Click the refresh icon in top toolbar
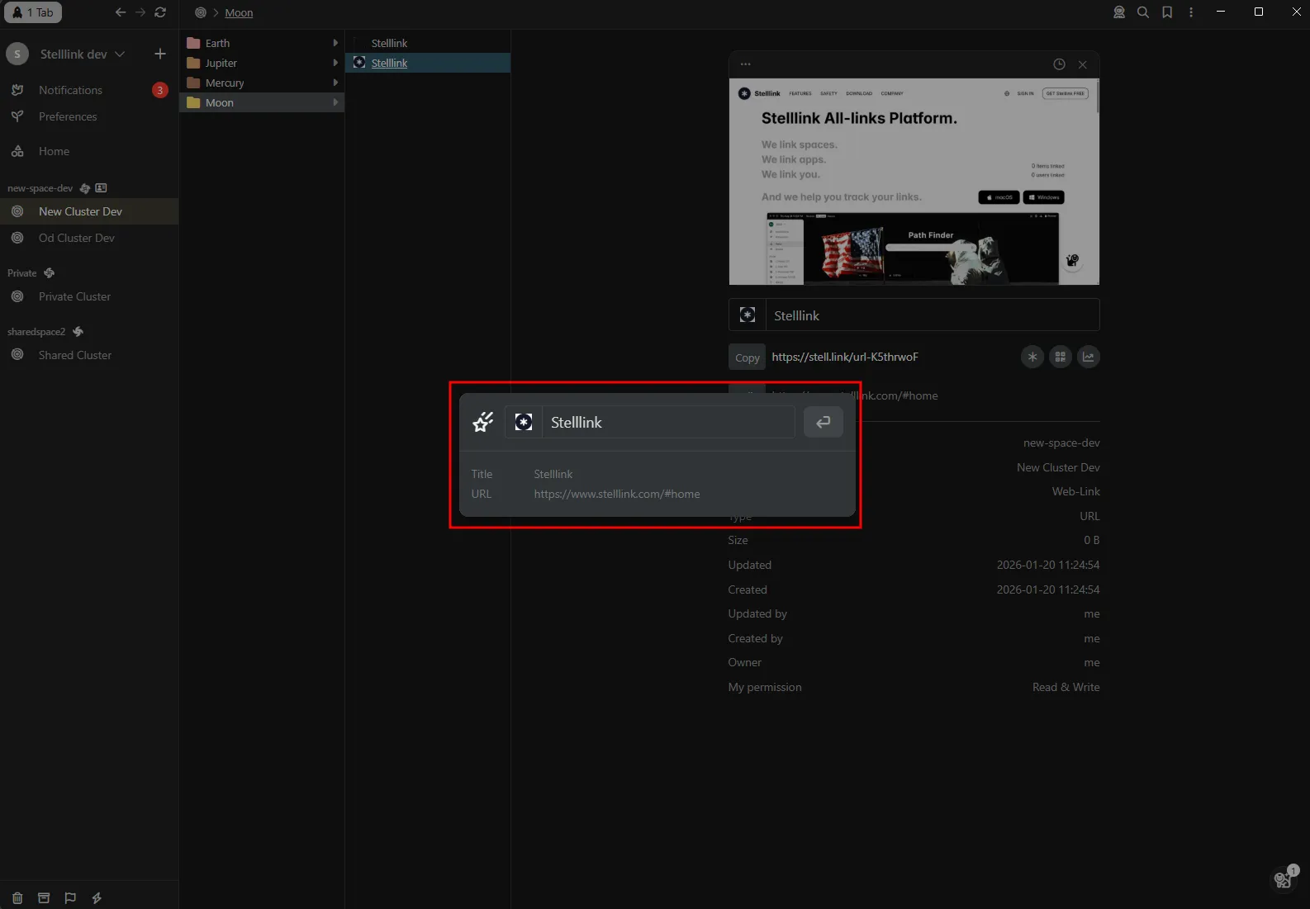This screenshot has height=909, width=1310. coord(160,12)
